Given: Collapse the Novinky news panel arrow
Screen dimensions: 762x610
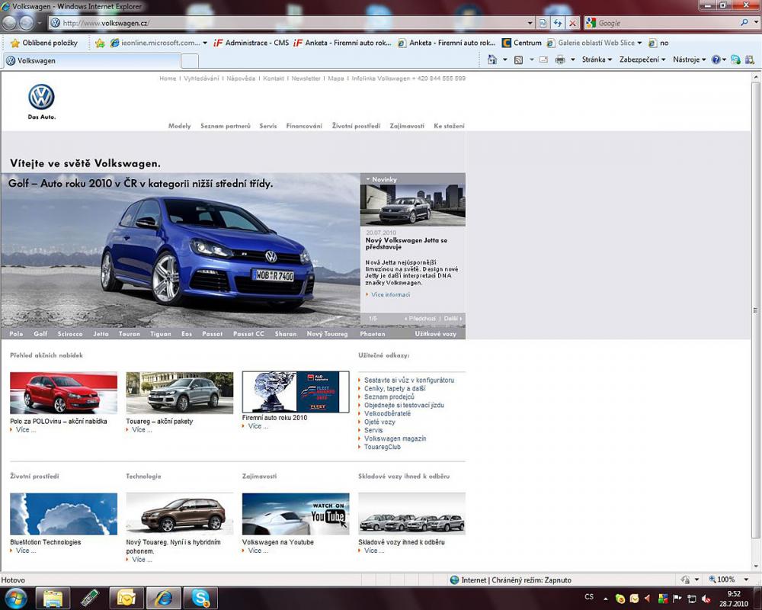Looking at the screenshot, I should click(x=368, y=179).
